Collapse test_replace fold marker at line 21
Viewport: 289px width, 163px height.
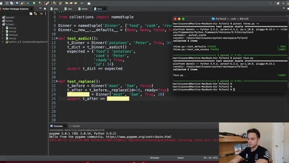coord(57,81)
